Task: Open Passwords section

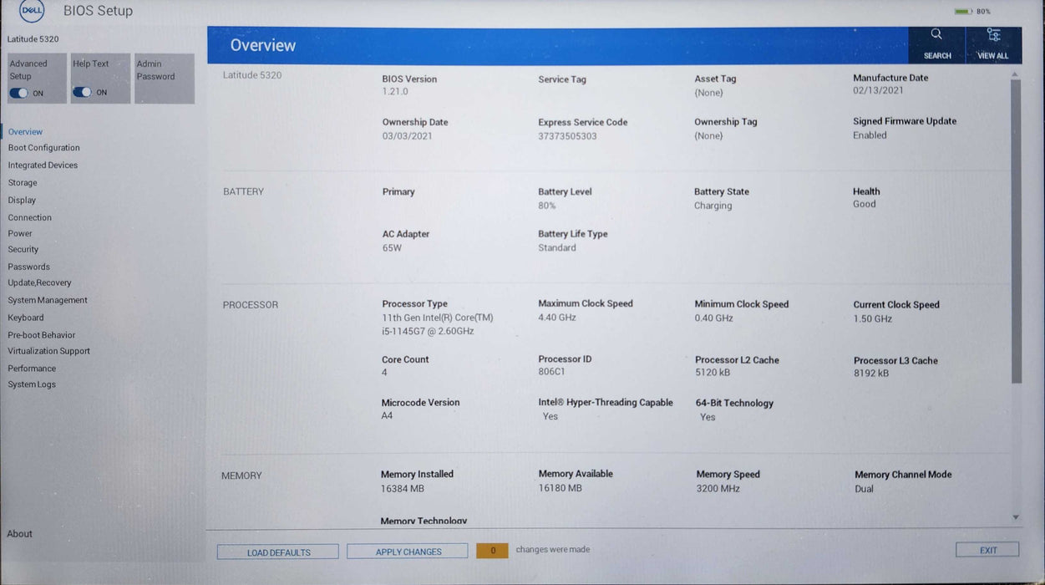Action: [x=29, y=267]
